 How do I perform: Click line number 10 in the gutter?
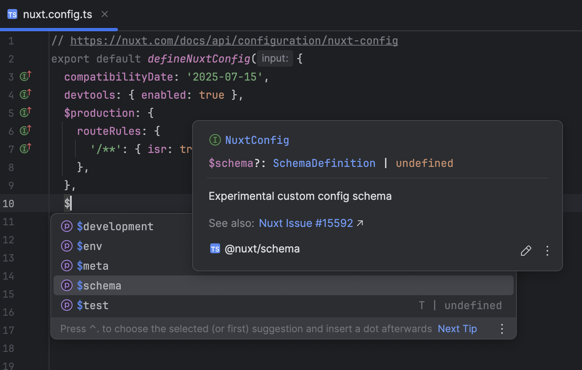coord(8,203)
